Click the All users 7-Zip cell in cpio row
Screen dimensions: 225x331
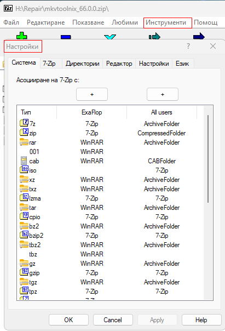161,217
